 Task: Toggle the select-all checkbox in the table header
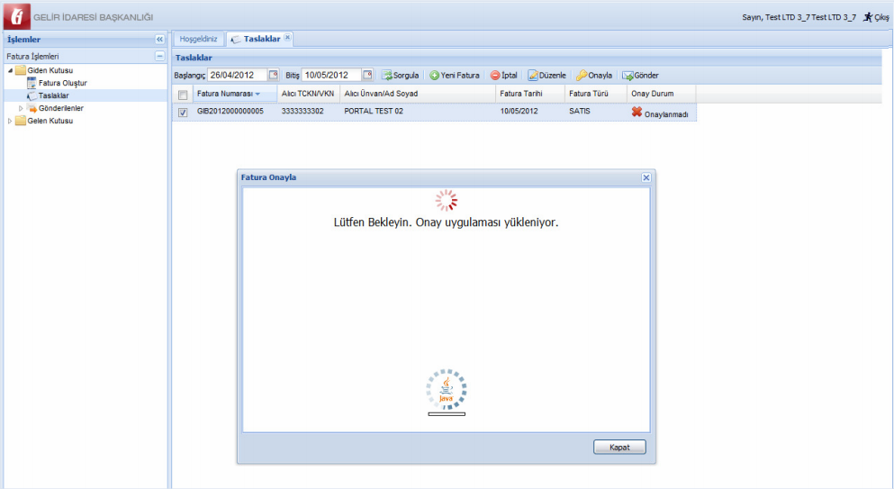(x=183, y=95)
